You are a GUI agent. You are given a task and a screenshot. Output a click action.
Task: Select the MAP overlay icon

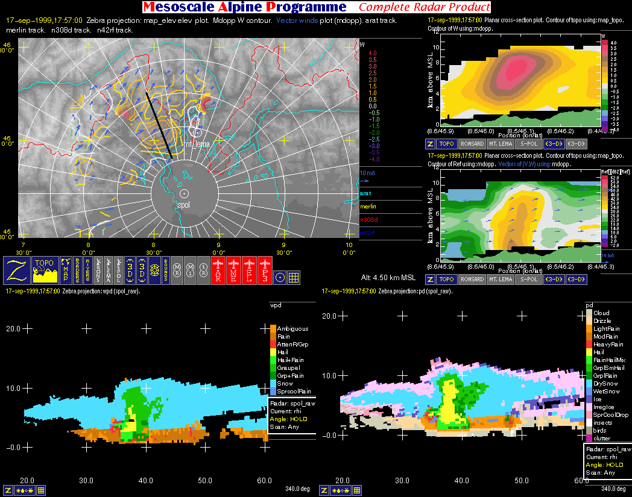65,270
